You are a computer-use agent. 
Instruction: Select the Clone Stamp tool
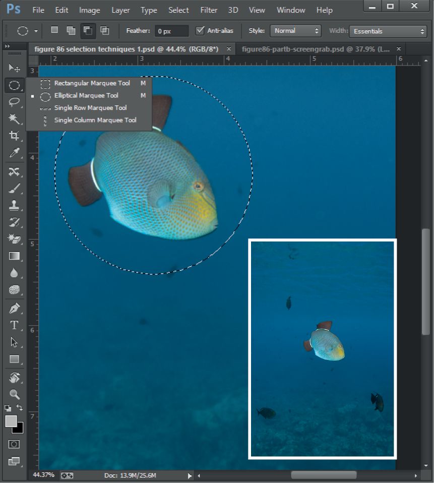click(x=14, y=205)
